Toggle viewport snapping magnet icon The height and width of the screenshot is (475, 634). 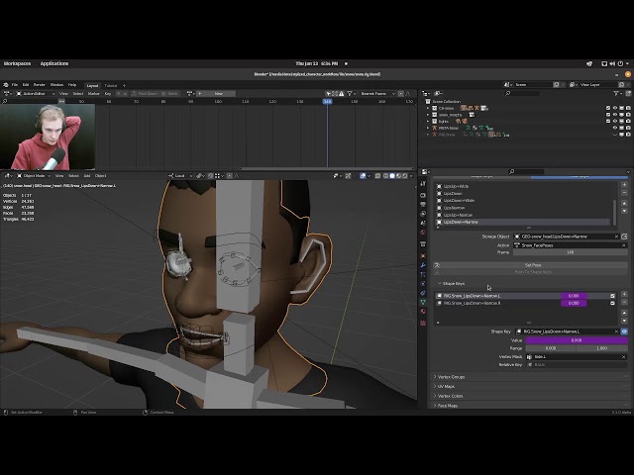click(211, 176)
